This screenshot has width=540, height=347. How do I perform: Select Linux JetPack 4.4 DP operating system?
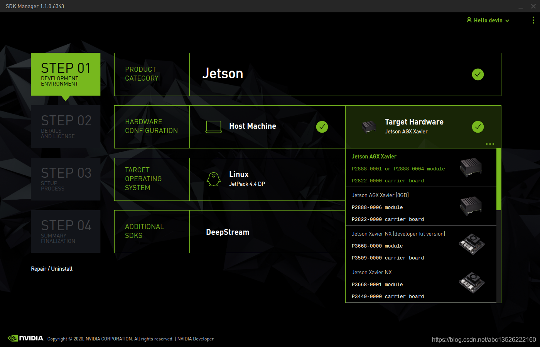pyautogui.click(x=267, y=179)
